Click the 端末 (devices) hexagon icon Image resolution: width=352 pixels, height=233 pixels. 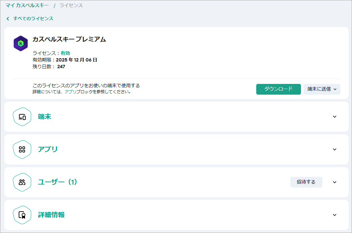click(x=22, y=117)
